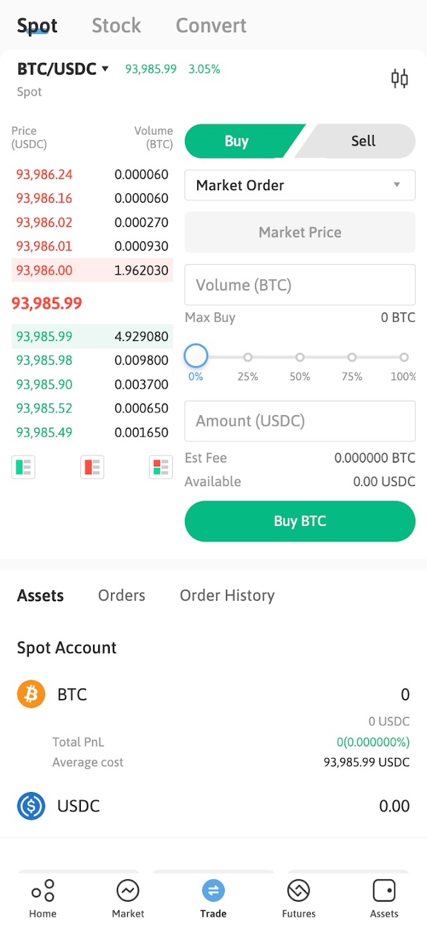Open the Market Order type dropdown
427x925 pixels.
tap(300, 185)
